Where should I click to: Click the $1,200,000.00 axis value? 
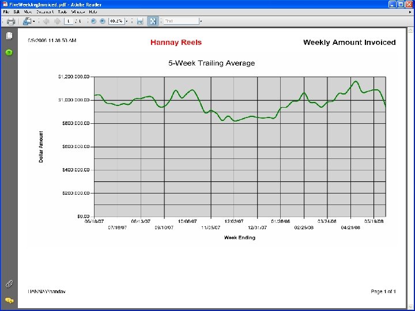(74, 77)
